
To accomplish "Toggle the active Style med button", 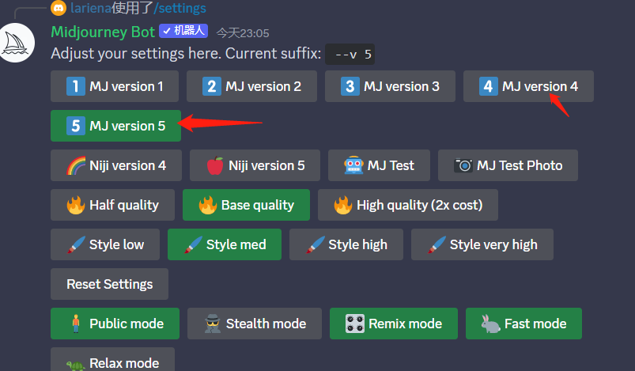I will click(x=225, y=244).
